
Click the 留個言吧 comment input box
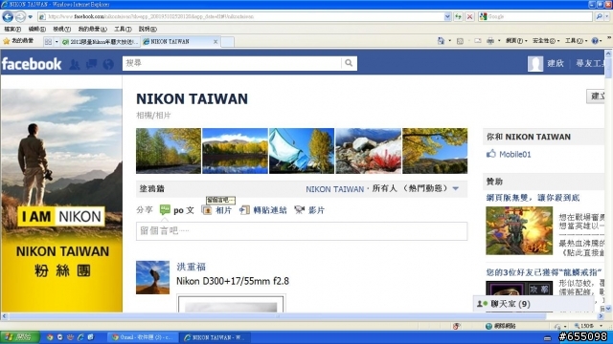point(302,231)
